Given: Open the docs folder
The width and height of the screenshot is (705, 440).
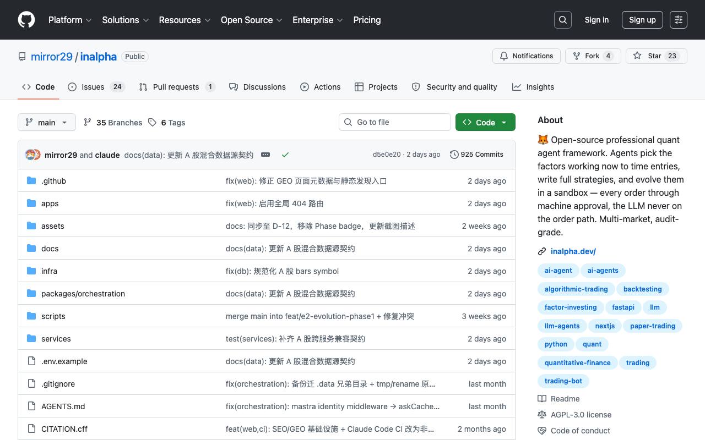Looking at the screenshot, I should [50, 249].
